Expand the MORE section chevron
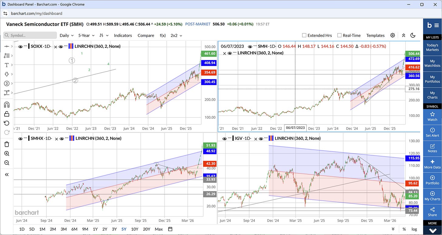Image resolution: width=442 pixels, height=235 pixels. (x=432, y=230)
